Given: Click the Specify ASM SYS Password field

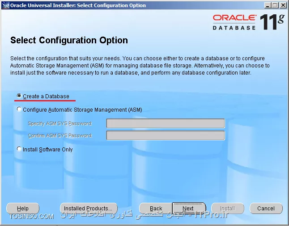Looking at the screenshot, I should (x=166, y=123).
